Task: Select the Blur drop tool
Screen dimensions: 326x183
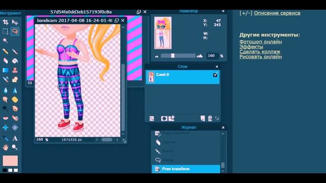Action: [6, 90]
